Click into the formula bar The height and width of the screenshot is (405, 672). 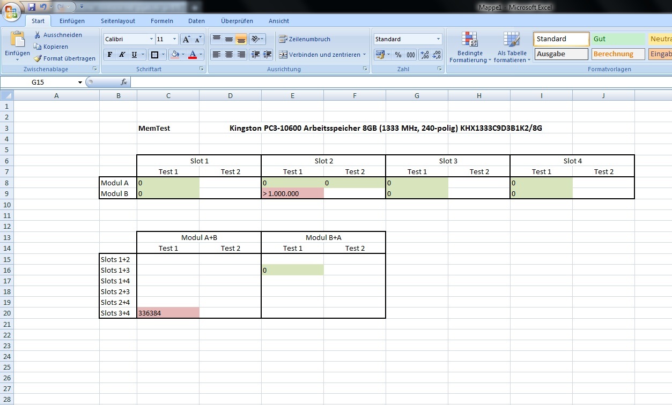tap(401, 82)
